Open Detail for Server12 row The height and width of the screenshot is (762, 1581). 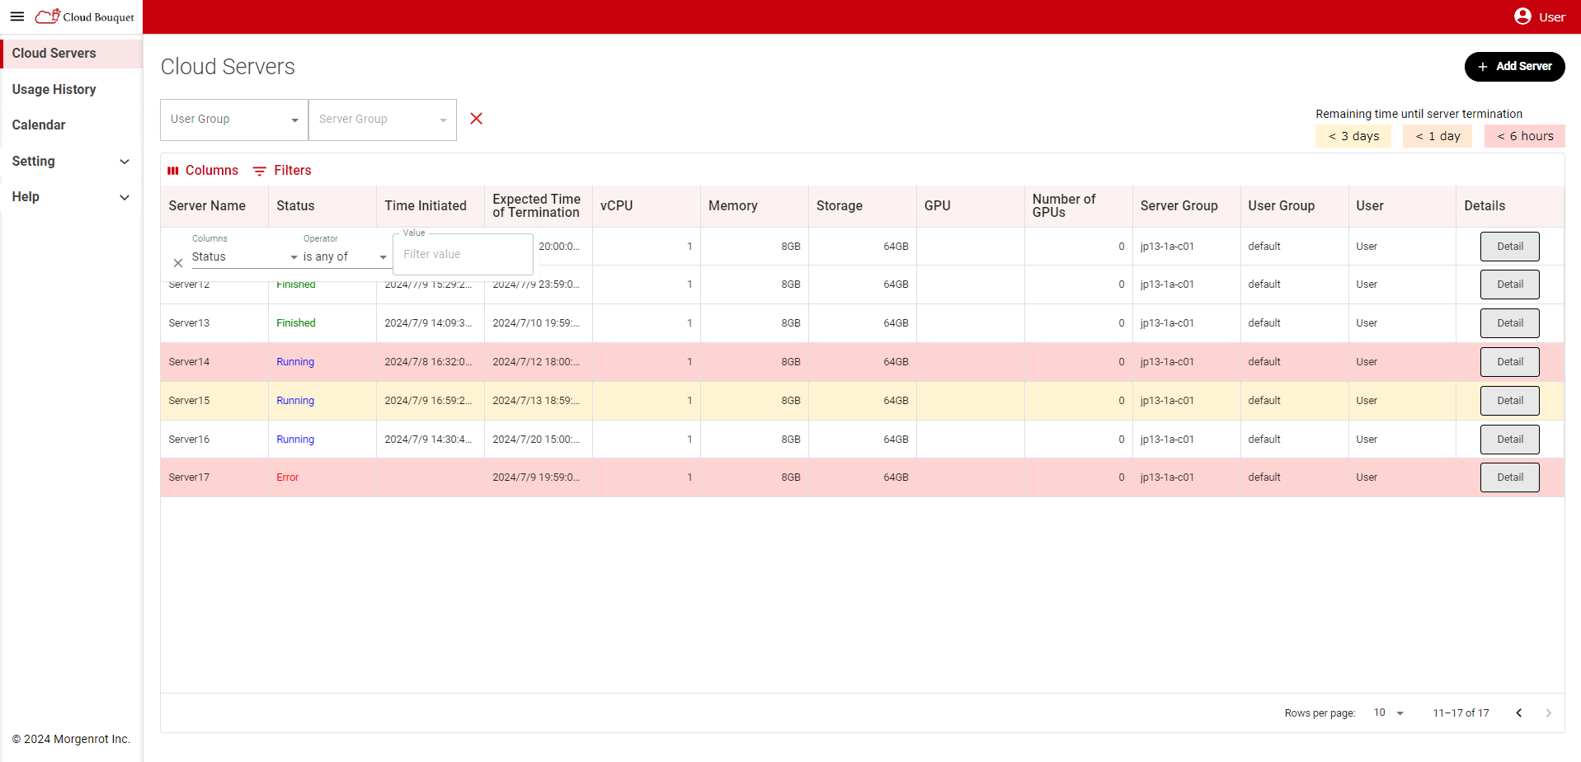1509,285
